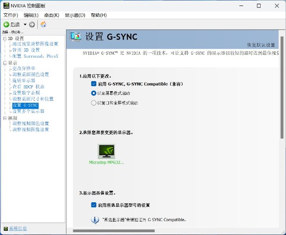The height and width of the screenshot is (235, 286).
Task: Open the Home page icon
Action: click(43, 24)
